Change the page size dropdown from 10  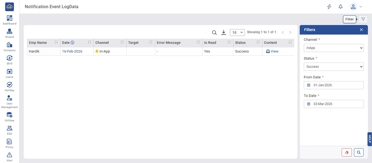(237, 33)
